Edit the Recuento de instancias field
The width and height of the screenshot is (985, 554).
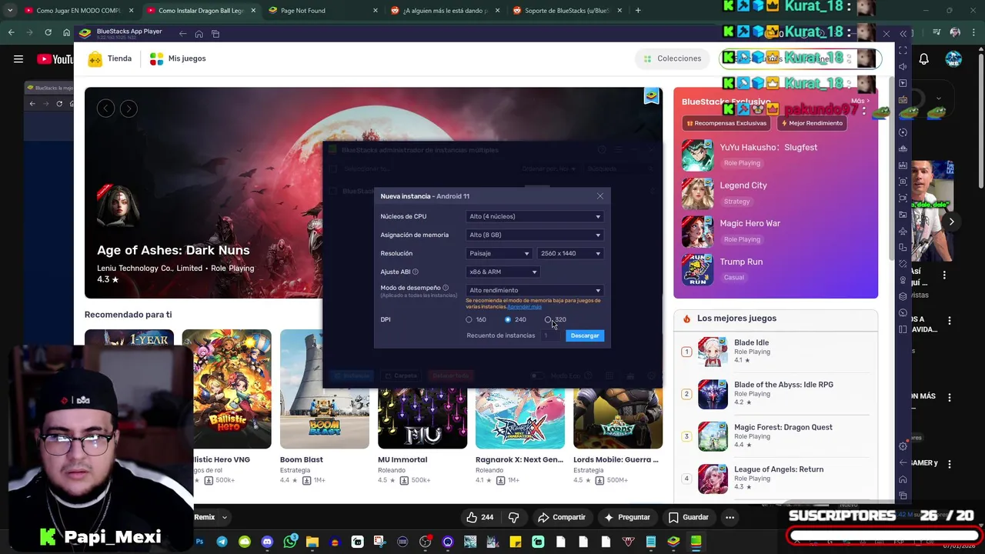tap(551, 335)
